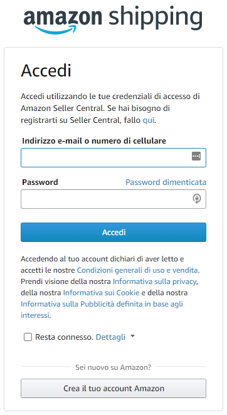Click the 'Indirizzo e-mail o numero di cellulare' label
This screenshot has width=227, height=415.
tap(94, 140)
